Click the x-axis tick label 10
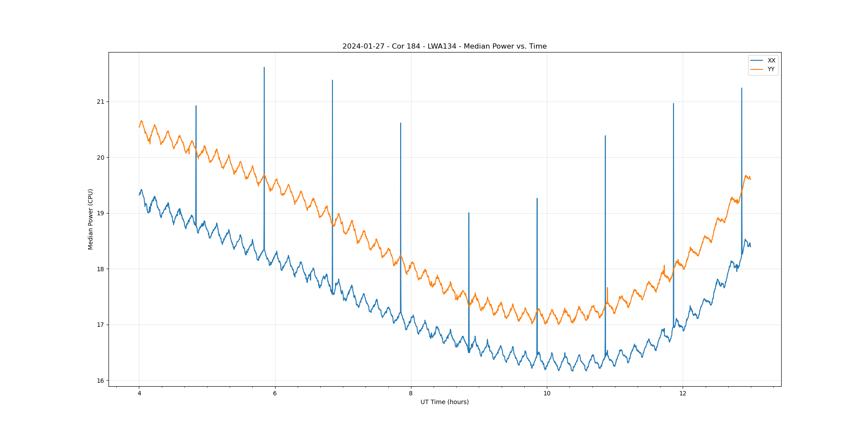The height and width of the screenshot is (434, 868). coord(547,394)
